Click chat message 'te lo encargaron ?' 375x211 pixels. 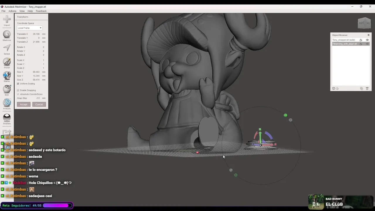click(43, 170)
